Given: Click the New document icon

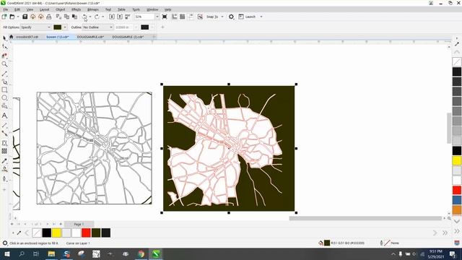Looking at the screenshot, I should click(x=4, y=17).
